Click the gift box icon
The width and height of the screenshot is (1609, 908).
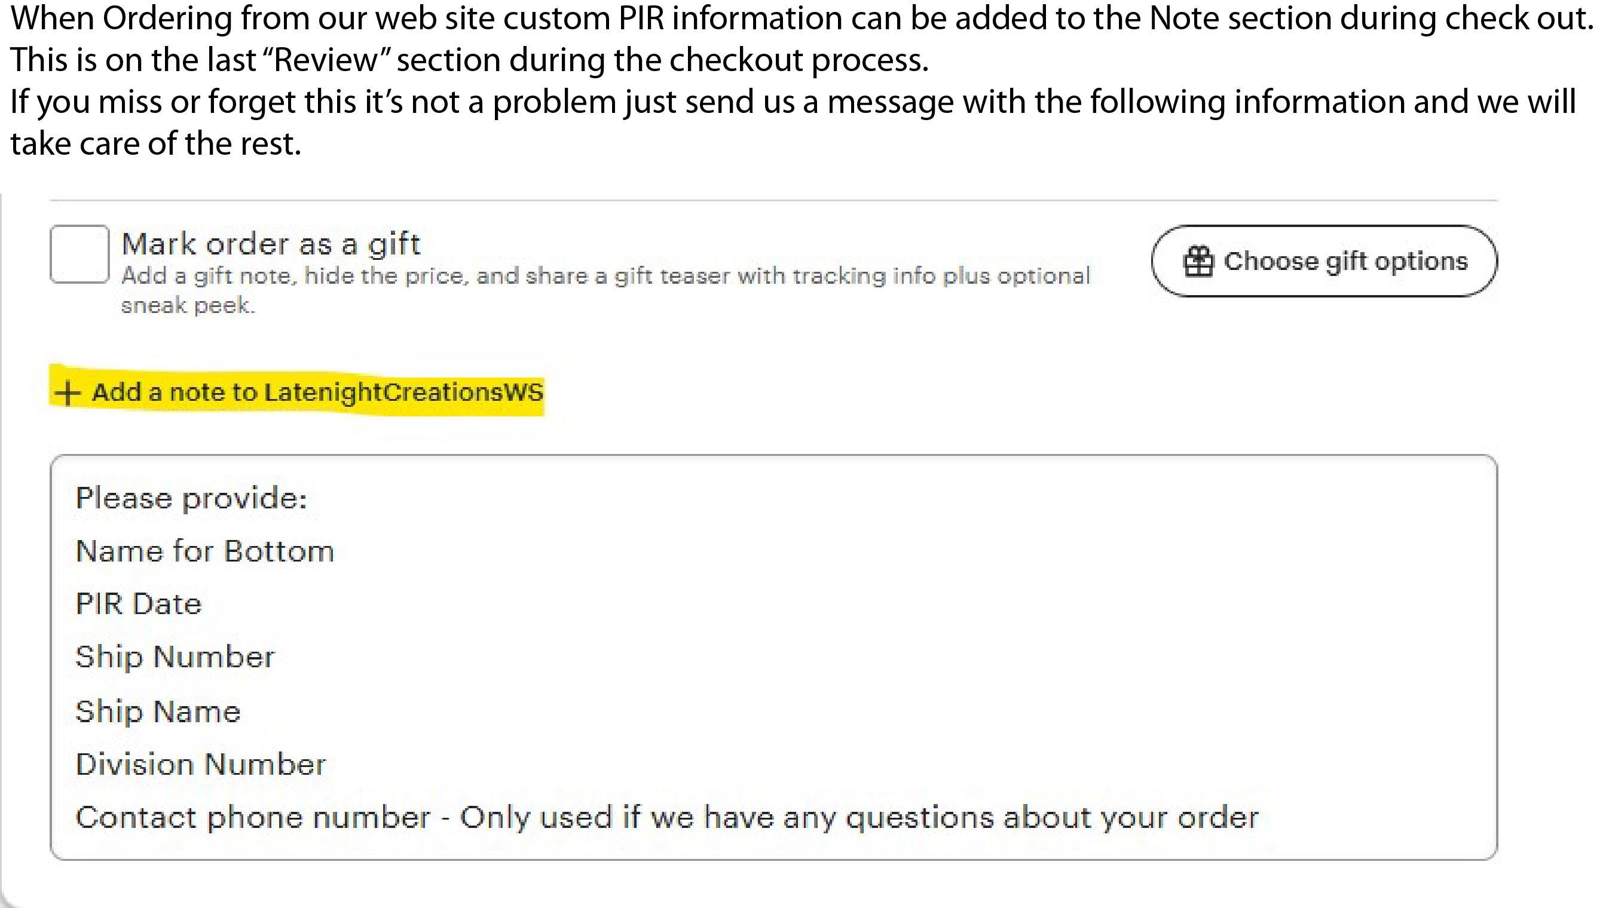tap(1198, 262)
